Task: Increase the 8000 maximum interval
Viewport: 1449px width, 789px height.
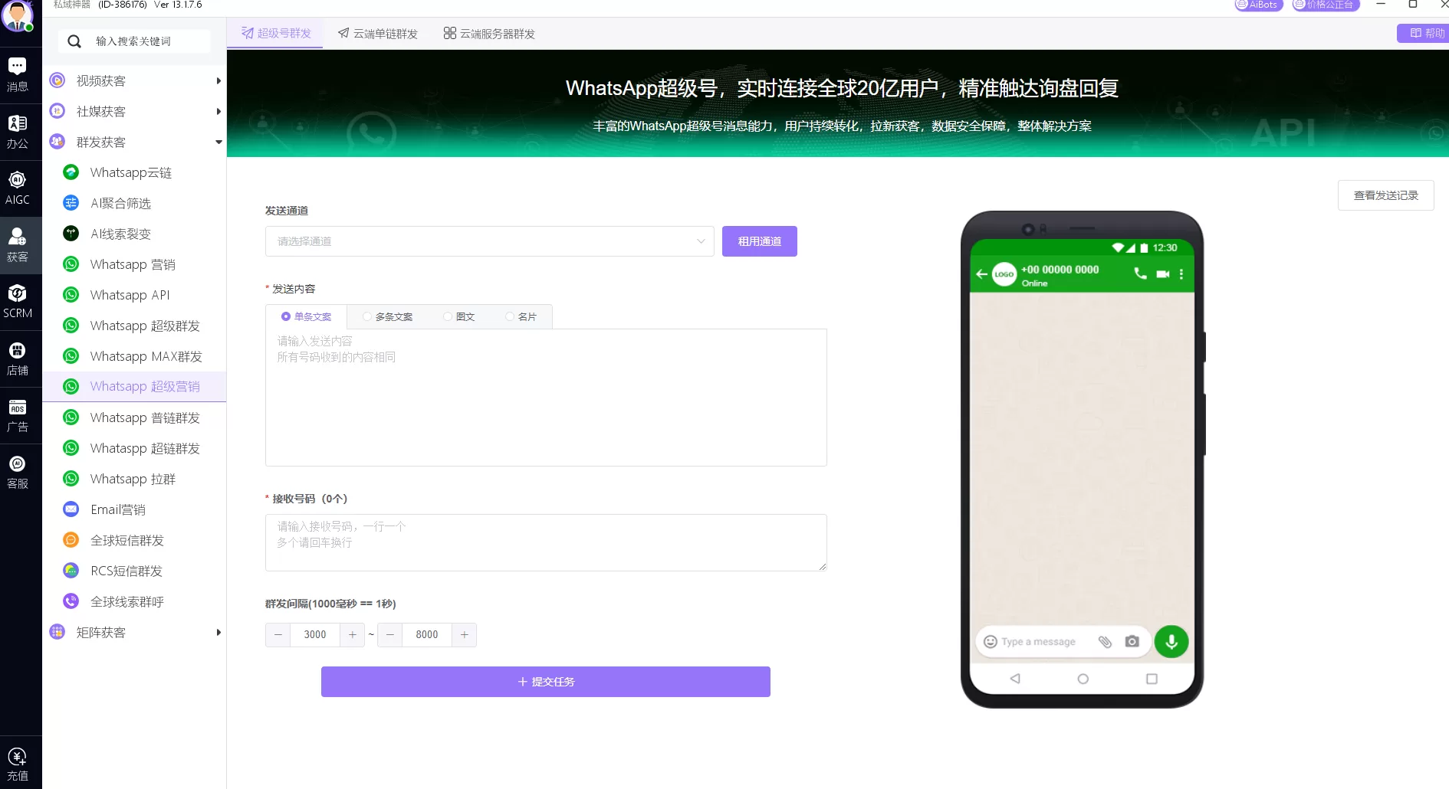Action: click(x=464, y=634)
